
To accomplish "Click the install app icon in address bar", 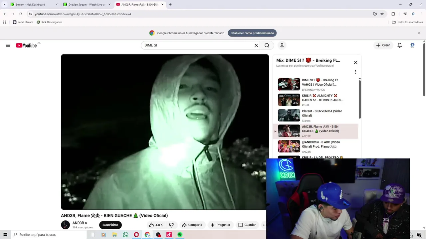I will [x=375, y=14].
